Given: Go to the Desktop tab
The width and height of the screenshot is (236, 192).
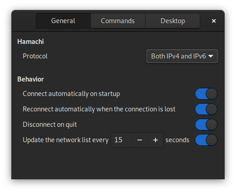Looking at the screenshot, I should pos(173,21).
